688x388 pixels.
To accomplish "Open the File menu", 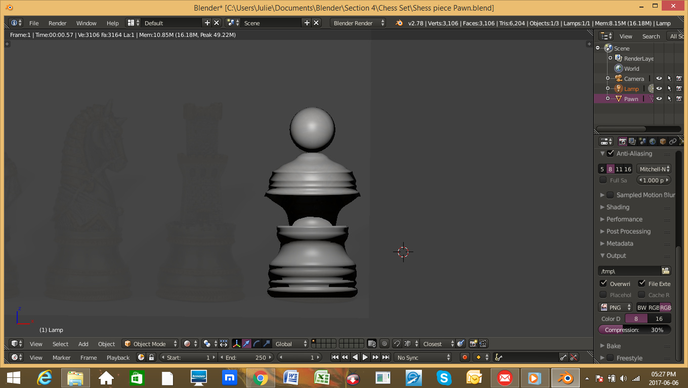I will coord(34,23).
